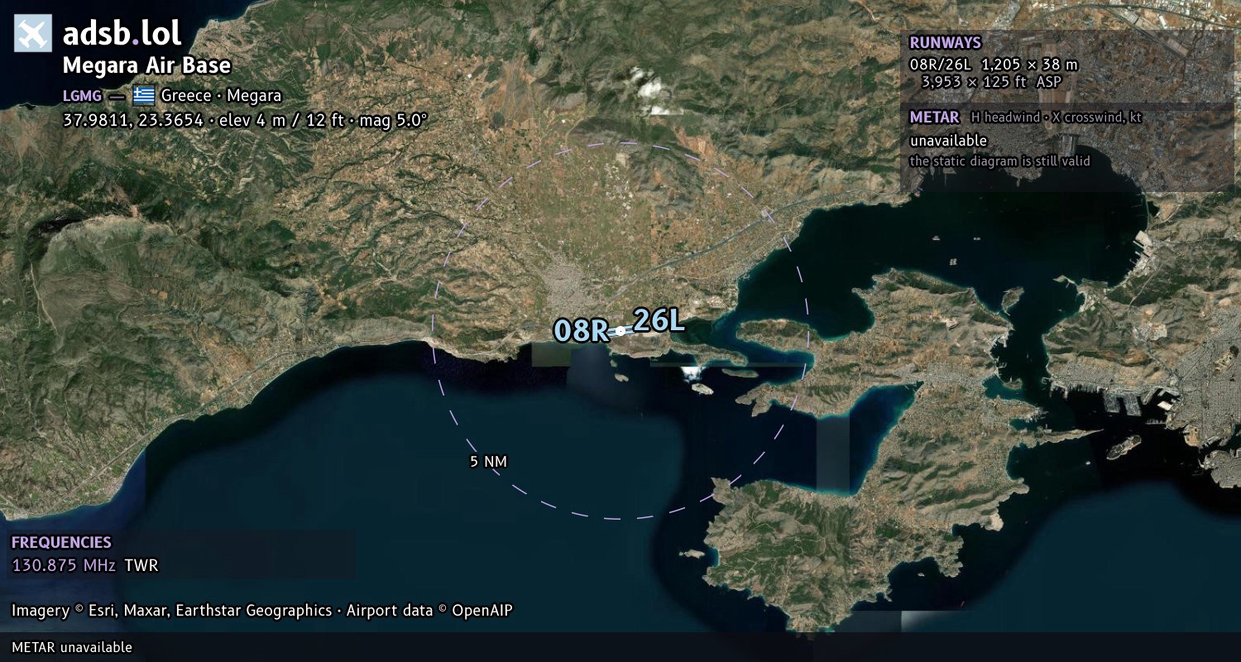Click 'the static diagram is still valid' note
1241x662 pixels.
[999, 161]
